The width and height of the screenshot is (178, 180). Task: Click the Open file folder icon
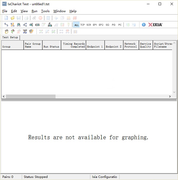(x=12, y=18)
